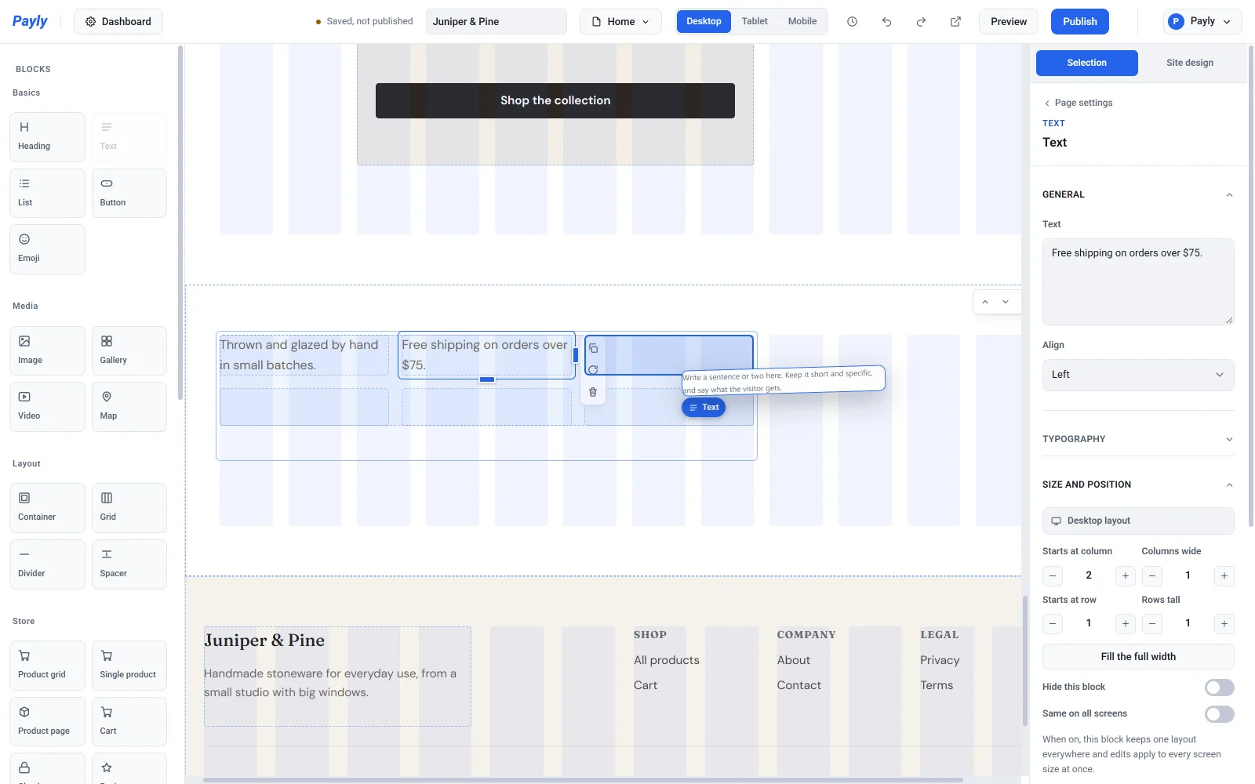Screen dimensions: 1255x784
Task: Click the site name field Juniper & Pine
Action: [496, 22]
